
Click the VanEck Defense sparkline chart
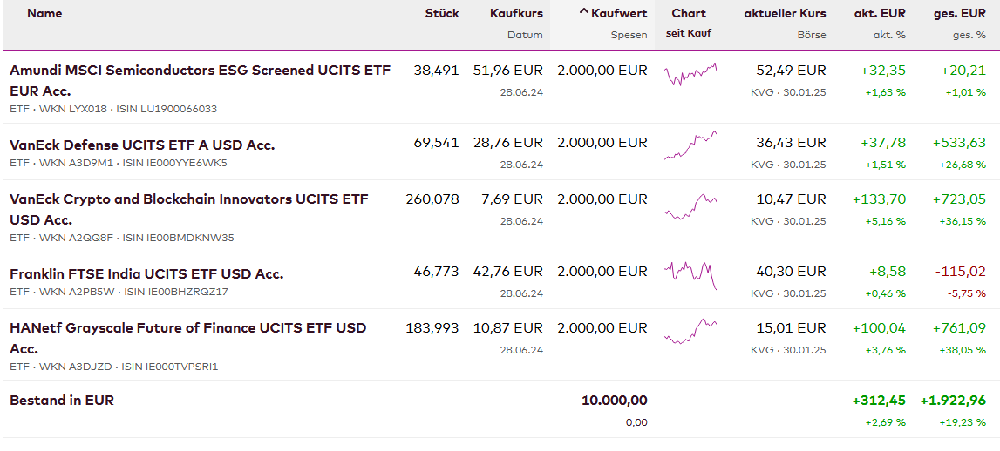(690, 145)
